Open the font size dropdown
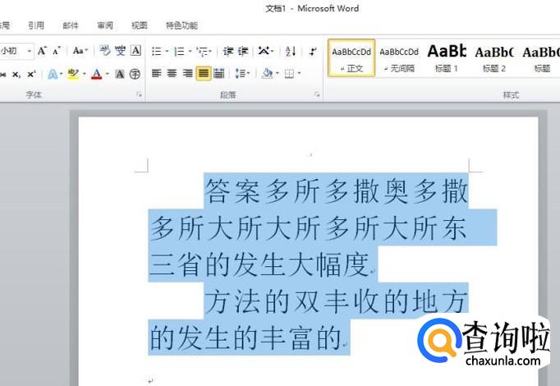560x386 pixels. click(x=30, y=51)
